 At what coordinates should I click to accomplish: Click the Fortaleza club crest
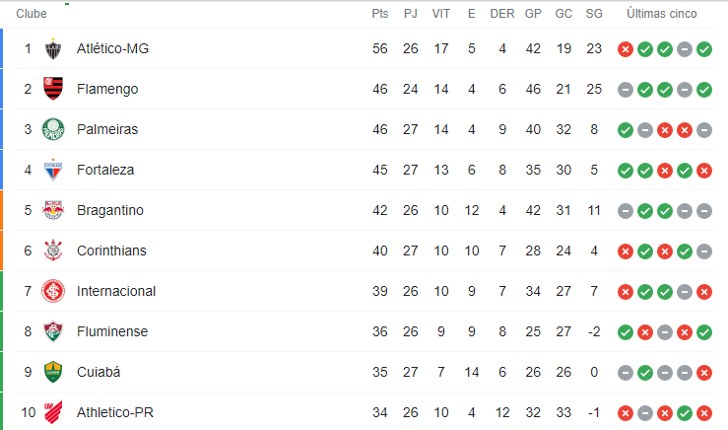(53, 170)
